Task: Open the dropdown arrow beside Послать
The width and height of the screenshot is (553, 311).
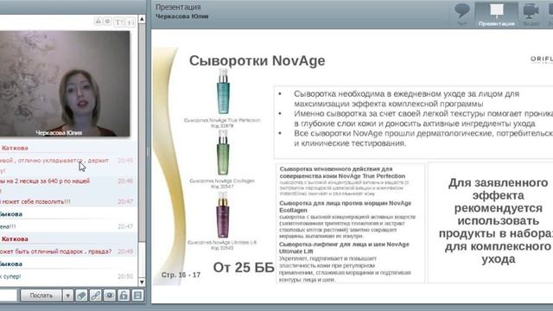Action: tap(67, 295)
